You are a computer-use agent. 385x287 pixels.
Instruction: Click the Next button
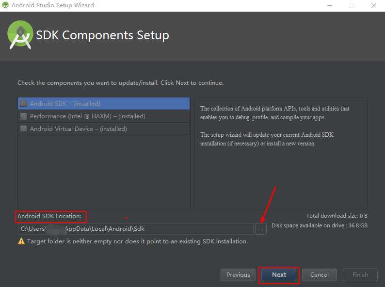279,275
